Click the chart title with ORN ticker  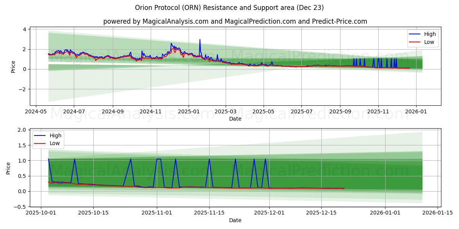[x=229, y=8]
